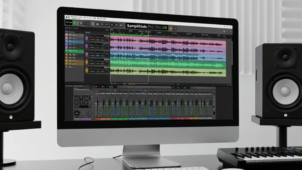Screen dimensions: 302x170
Task: Select the purple waveform clip on the second track
Action: (x=168, y=49)
